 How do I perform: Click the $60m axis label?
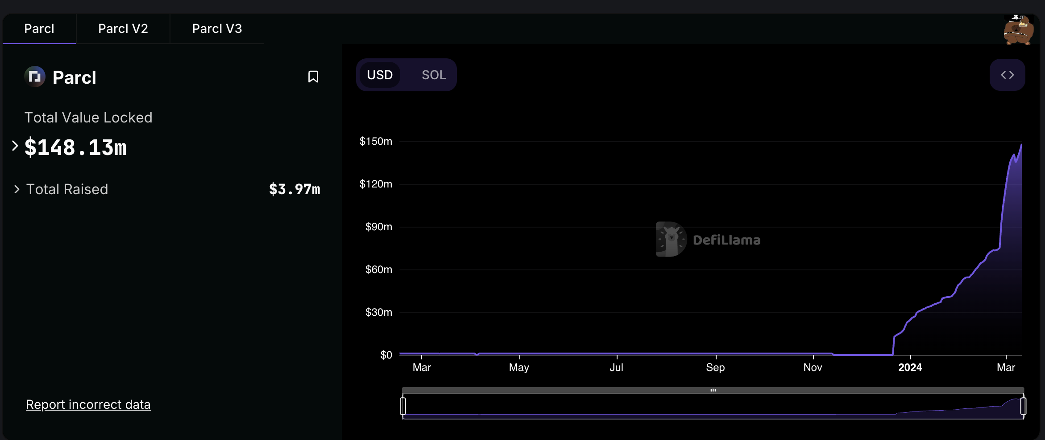[x=378, y=269]
